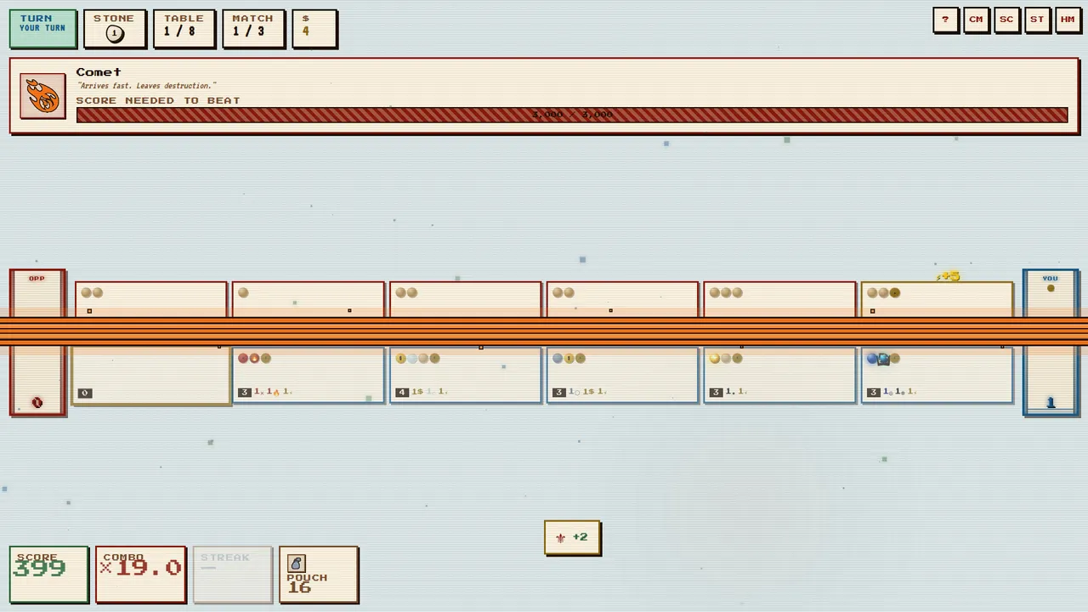Click the number 1 in YOUR store

tap(1051, 403)
